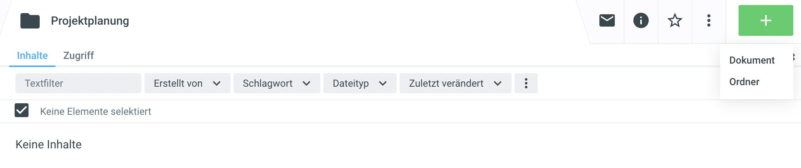Click the Projektplanung folder icon
This screenshot has width=801, height=168.
[30, 21]
